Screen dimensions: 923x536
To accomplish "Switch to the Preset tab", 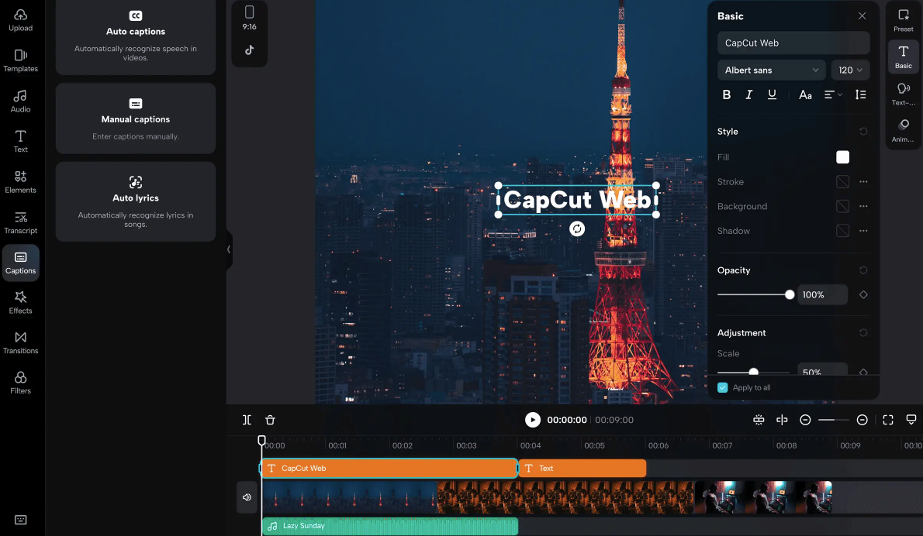I will coord(903,19).
